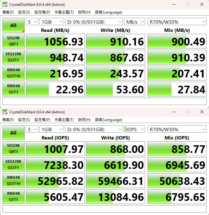Minimize the top CrystalDiskMark window
Screen dimensions: 209x215
tap(174, 4)
